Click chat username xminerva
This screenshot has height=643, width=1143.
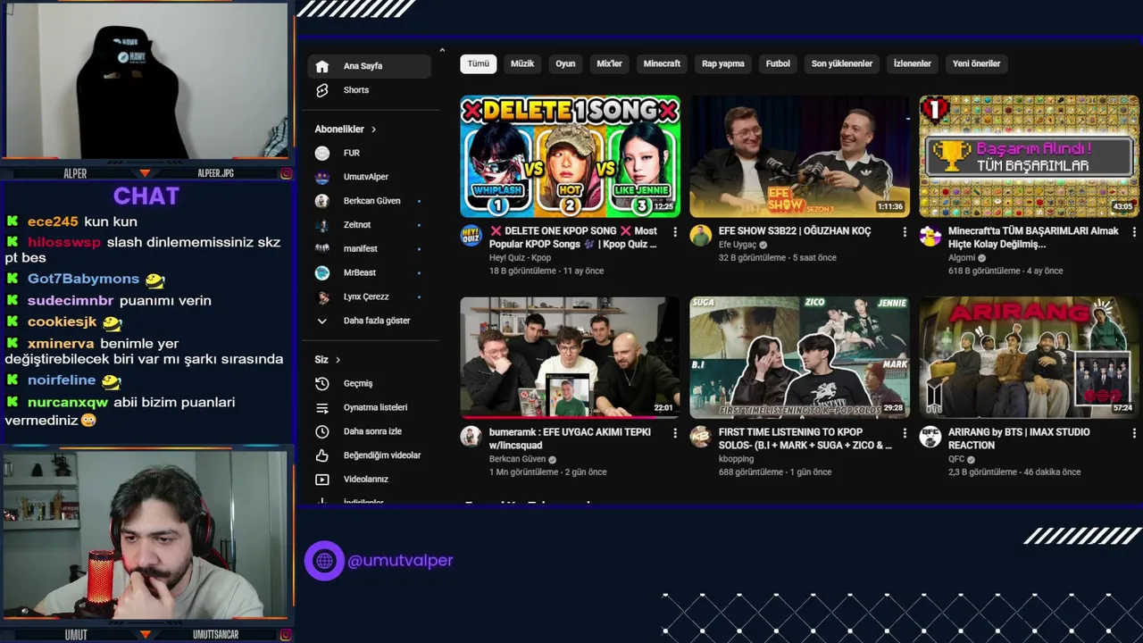click(x=61, y=343)
